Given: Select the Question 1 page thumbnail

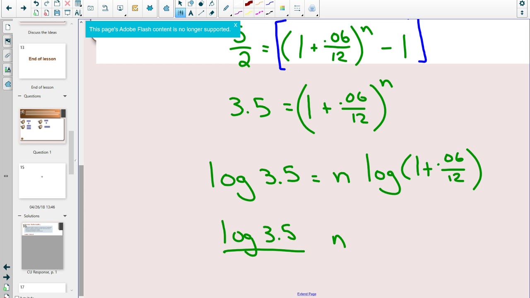Looking at the screenshot, I should (x=42, y=126).
